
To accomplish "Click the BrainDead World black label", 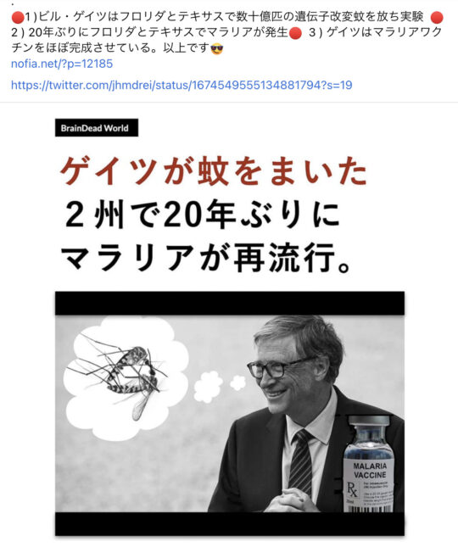I will [x=97, y=128].
